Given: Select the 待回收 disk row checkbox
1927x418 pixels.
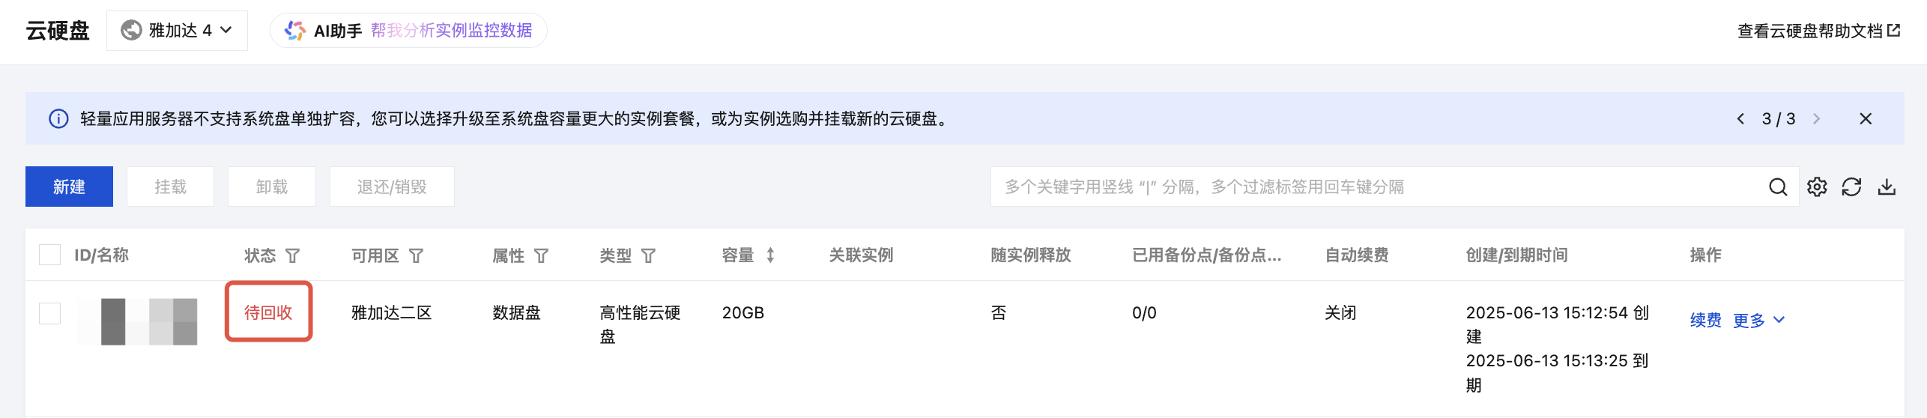Looking at the screenshot, I should click(x=49, y=313).
